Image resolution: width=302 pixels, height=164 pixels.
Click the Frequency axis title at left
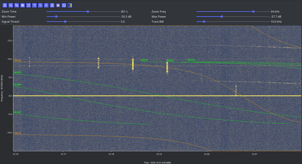tap(2, 88)
